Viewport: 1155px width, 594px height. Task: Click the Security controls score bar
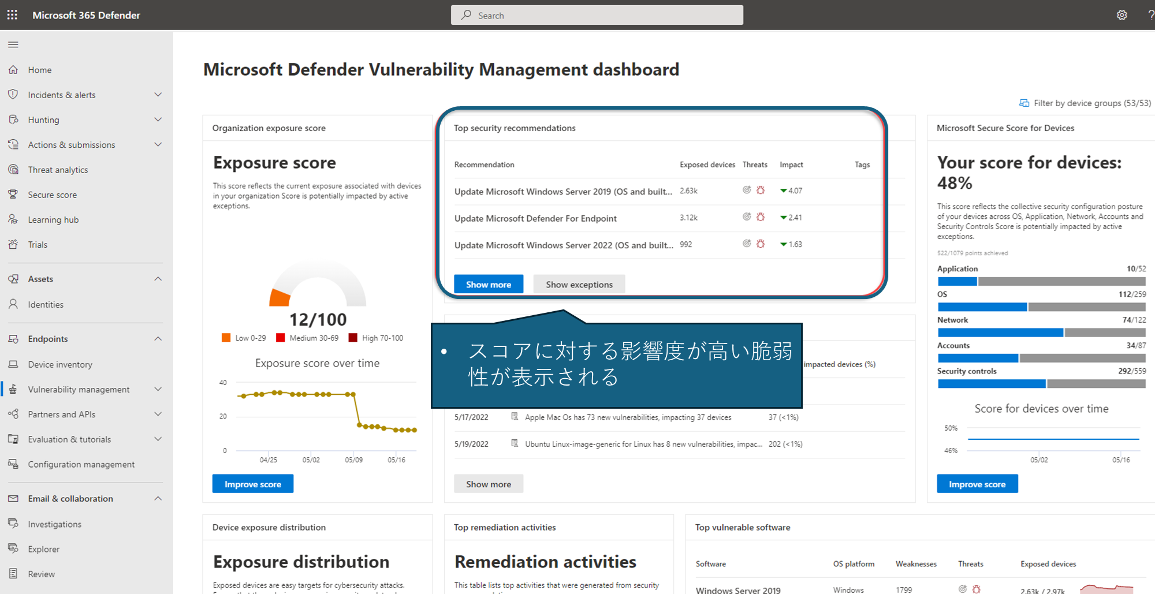[1041, 384]
